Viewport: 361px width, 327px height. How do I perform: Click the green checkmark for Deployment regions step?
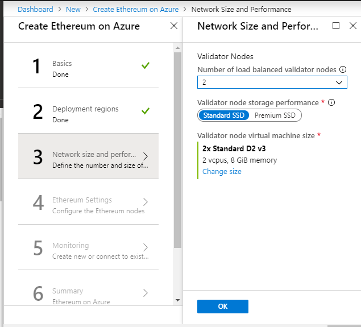click(146, 111)
